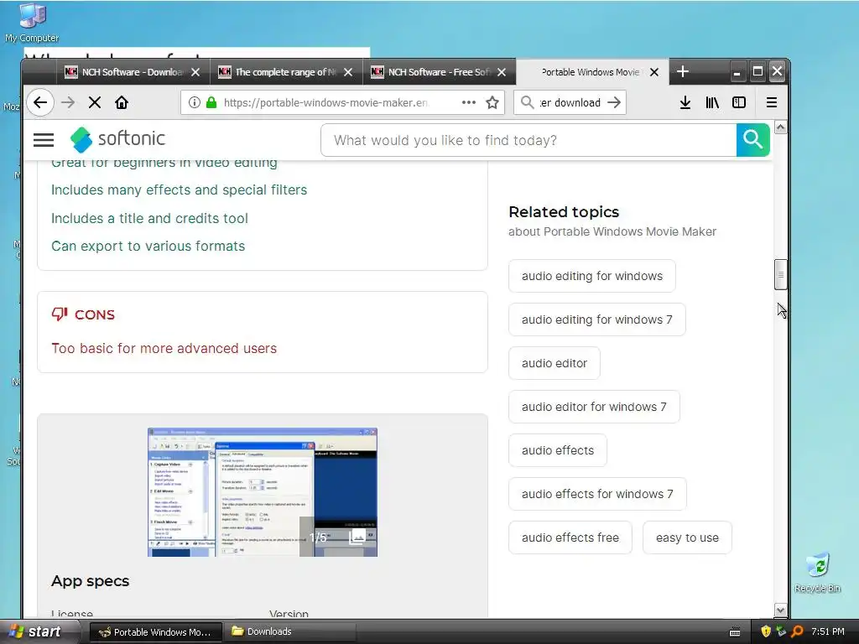Click the vertical scrollbar thumb
This screenshot has height=644, width=859.
[781, 274]
